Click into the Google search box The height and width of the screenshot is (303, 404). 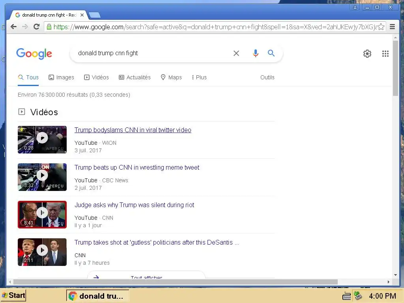tap(152, 53)
